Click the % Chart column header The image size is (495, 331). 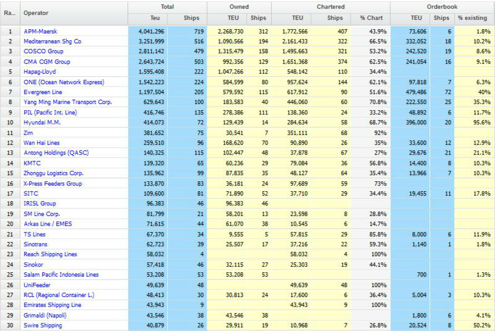(x=372, y=18)
